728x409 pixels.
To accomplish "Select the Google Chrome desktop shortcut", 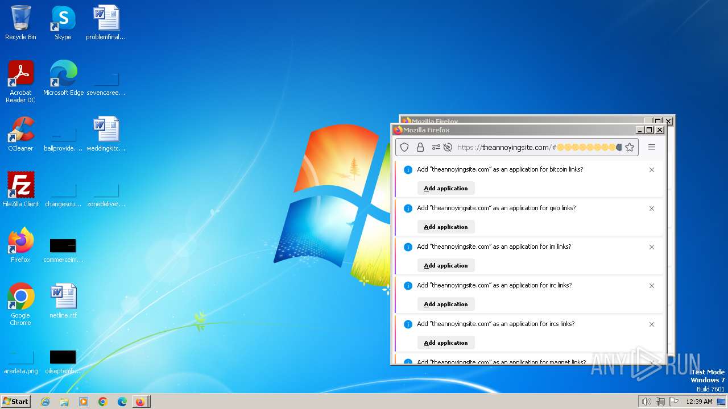I will point(20,304).
